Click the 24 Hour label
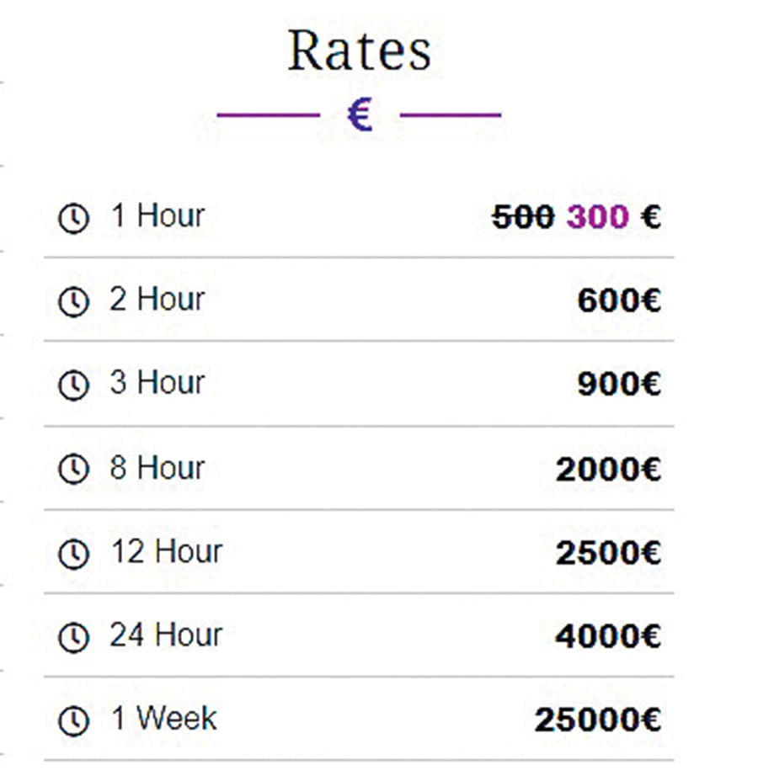The height and width of the screenshot is (781, 758). click(166, 635)
